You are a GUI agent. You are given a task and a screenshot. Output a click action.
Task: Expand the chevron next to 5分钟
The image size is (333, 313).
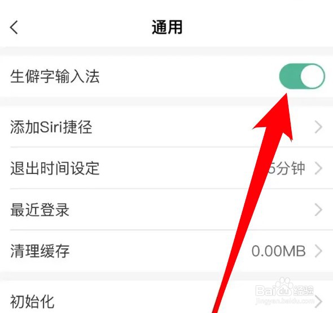point(318,168)
